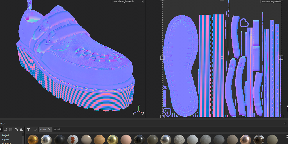Open the shelf filter funnel
The height and width of the screenshot is (144, 288).
29,130
